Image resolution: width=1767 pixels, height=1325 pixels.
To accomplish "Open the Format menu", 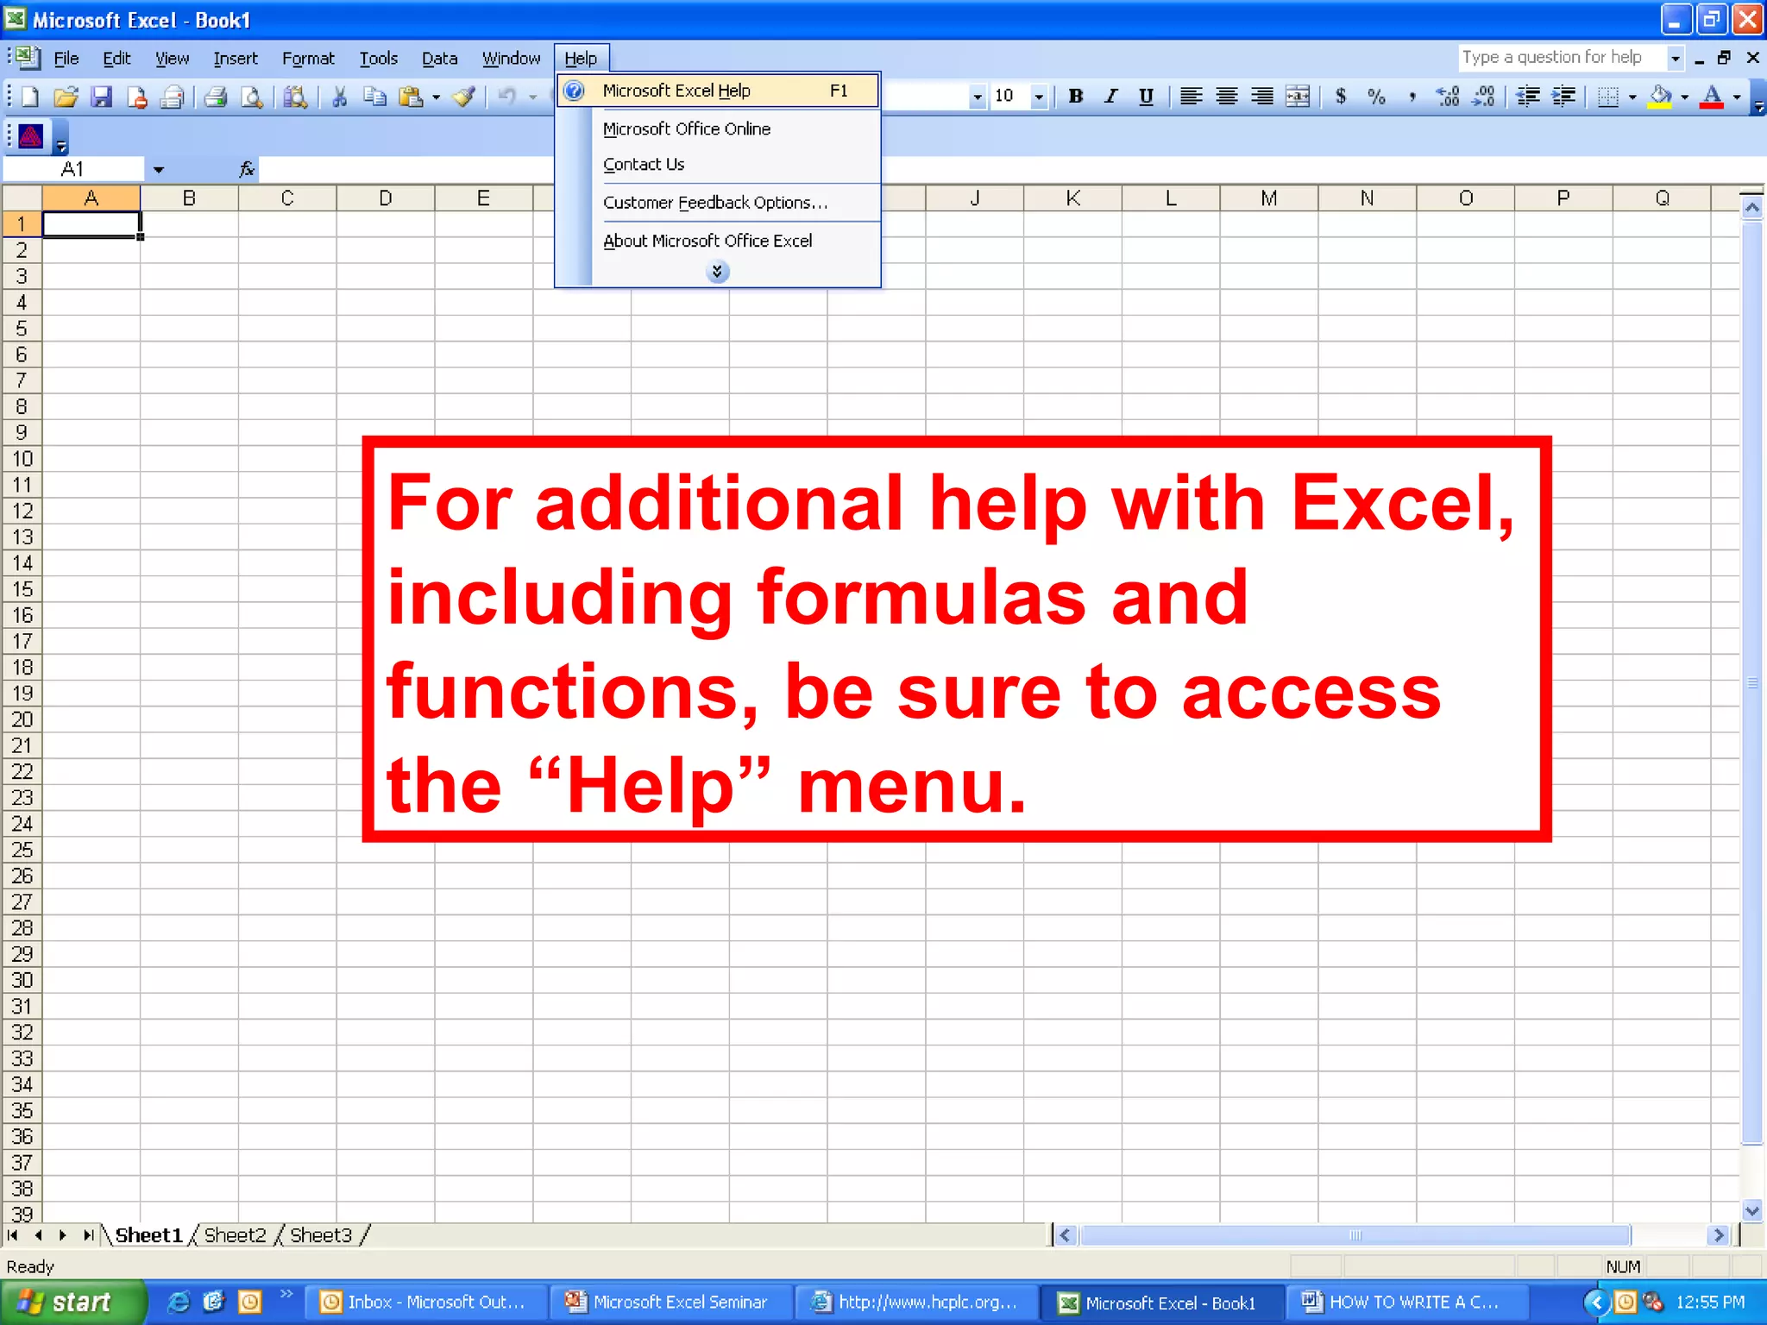I will pos(308,58).
